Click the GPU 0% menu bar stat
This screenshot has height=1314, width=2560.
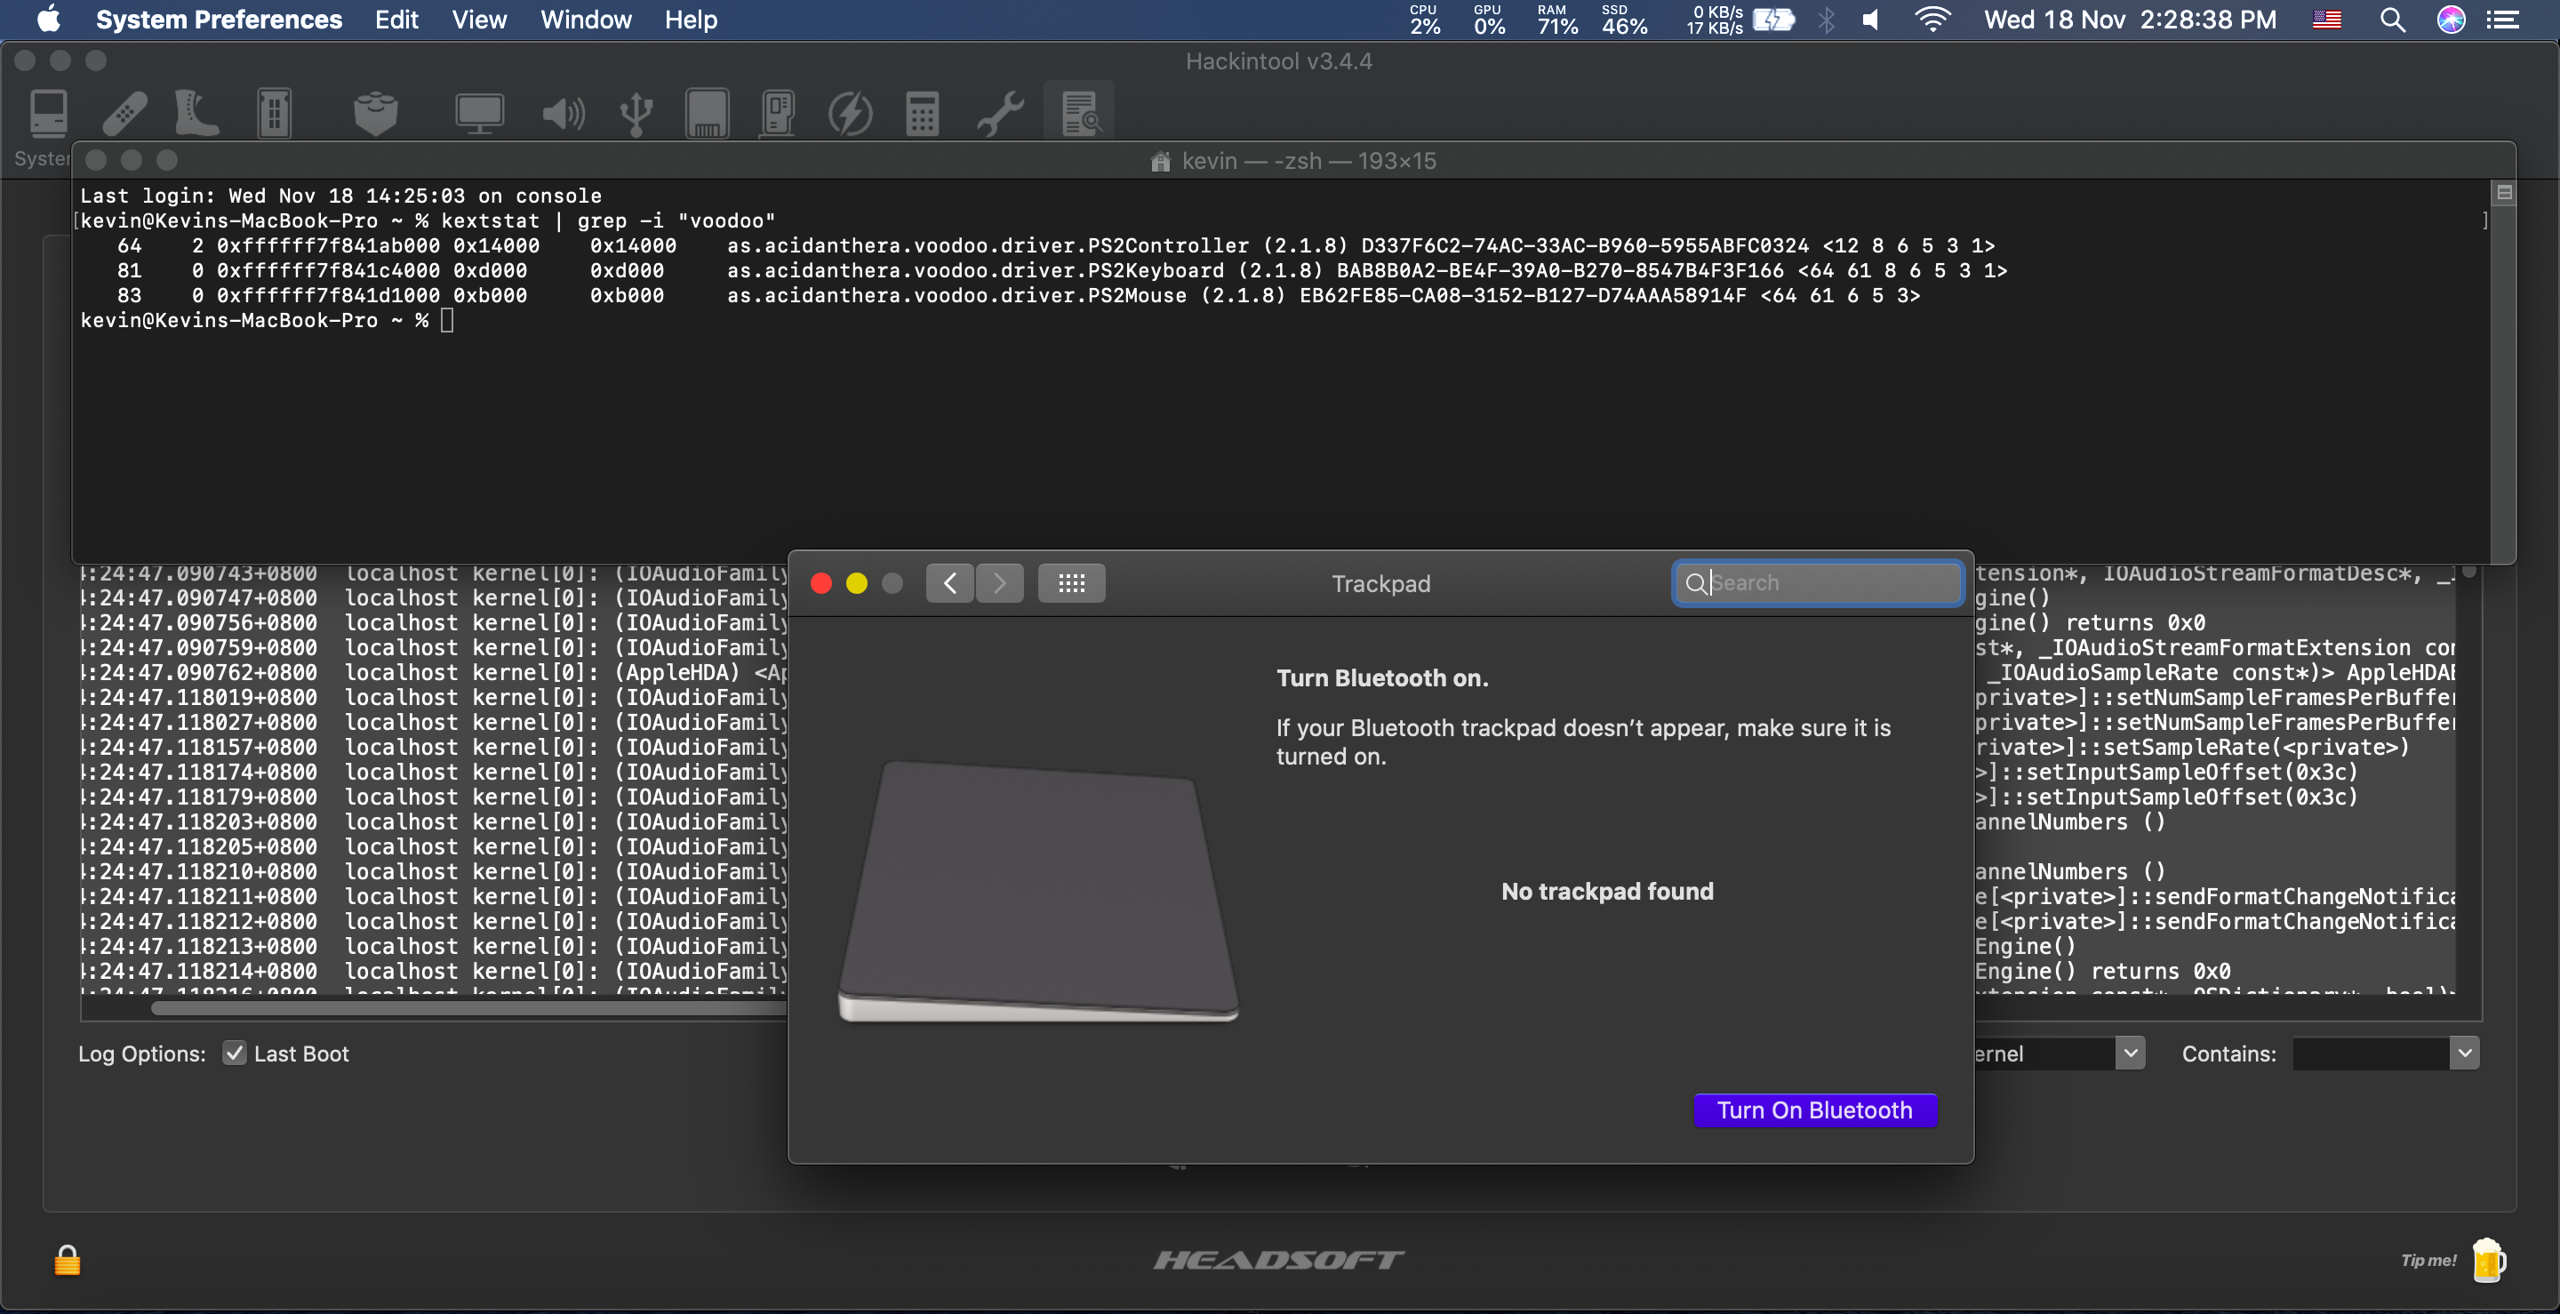[1489, 20]
